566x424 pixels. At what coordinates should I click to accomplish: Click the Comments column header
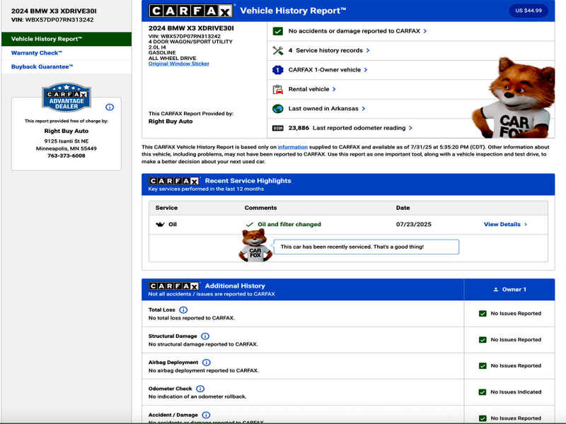[x=260, y=208]
